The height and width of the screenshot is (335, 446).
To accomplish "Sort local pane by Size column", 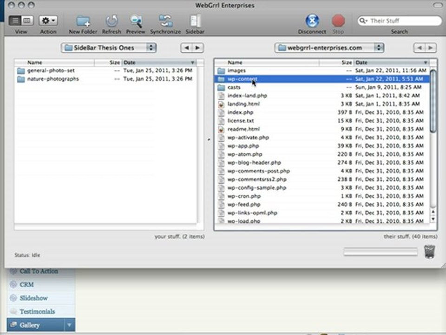I will click(108, 62).
